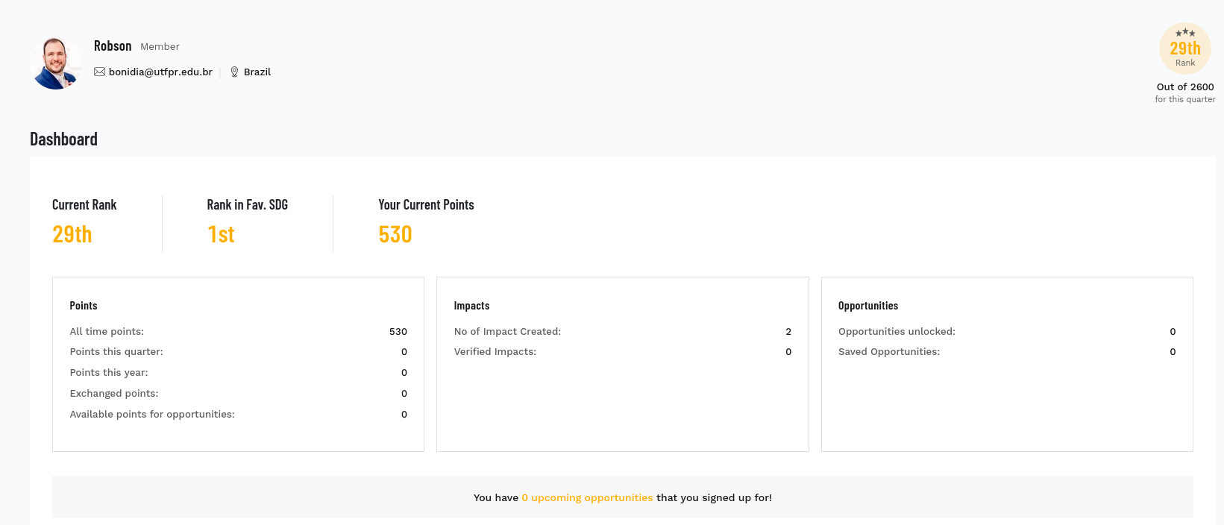
Task: Click the bonidia@utfpr.edu.br email address
Action: (160, 72)
